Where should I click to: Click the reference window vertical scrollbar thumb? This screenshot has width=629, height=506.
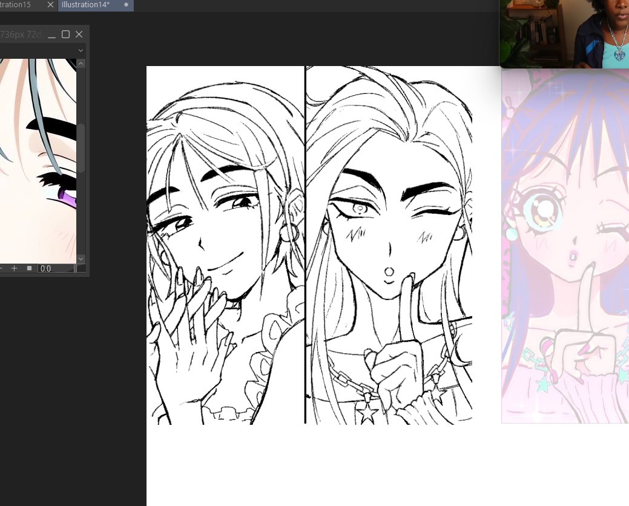pos(81,148)
